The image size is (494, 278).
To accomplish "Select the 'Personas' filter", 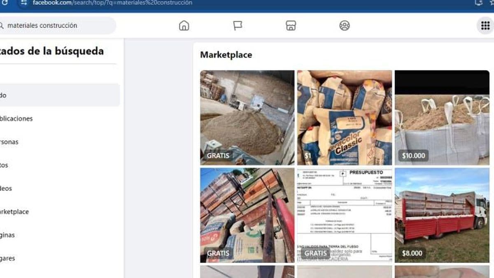I will click(60, 142).
